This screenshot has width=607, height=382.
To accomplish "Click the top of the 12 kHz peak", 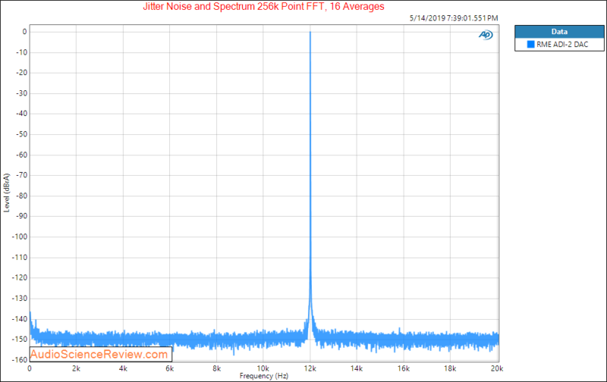I will [x=310, y=33].
